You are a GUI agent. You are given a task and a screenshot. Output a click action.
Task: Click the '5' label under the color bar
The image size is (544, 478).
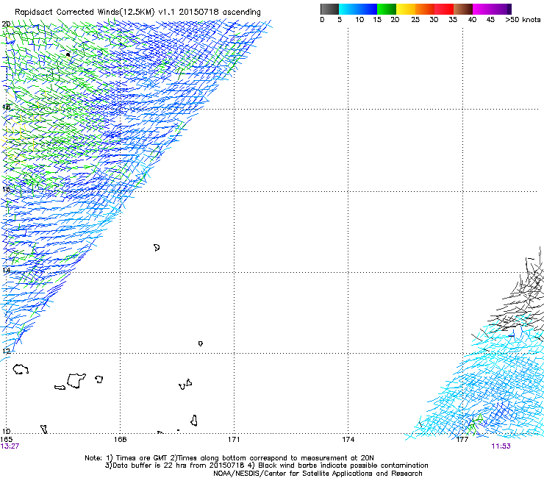340,20
